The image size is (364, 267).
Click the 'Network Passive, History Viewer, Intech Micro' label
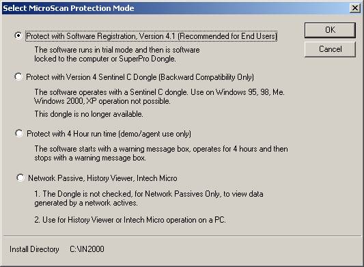click(102, 178)
